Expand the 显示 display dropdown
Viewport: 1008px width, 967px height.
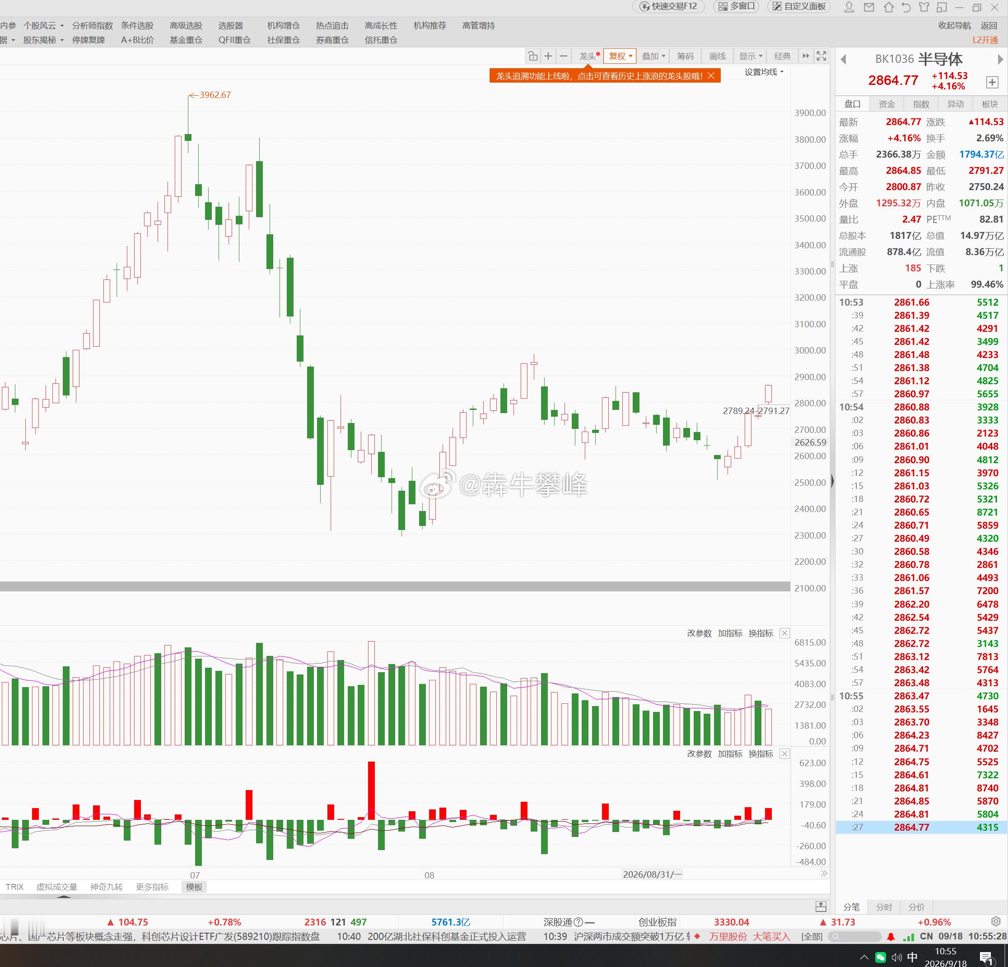(x=750, y=56)
